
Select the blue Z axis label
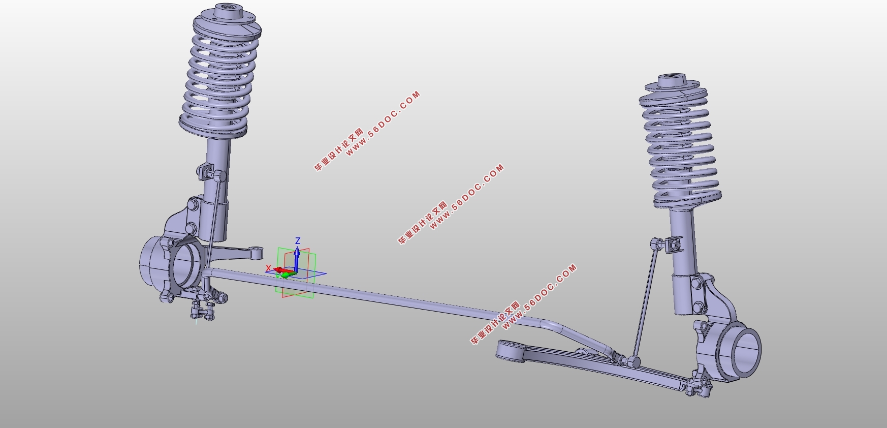pyautogui.click(x=298, y=241)
